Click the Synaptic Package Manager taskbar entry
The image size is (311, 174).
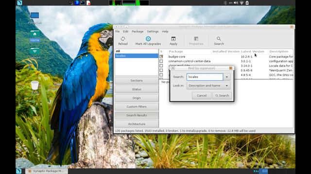click(47, 171)
